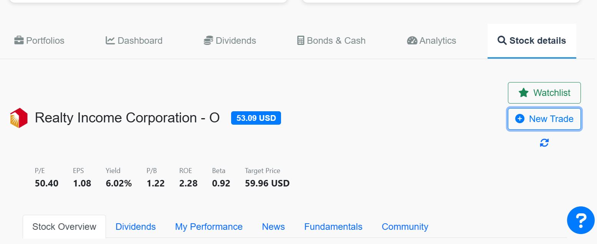Click the magnifier icon beside Stock details
This screenshot has height=244, width=597.
pyautogui.click(x=502, y=40)
